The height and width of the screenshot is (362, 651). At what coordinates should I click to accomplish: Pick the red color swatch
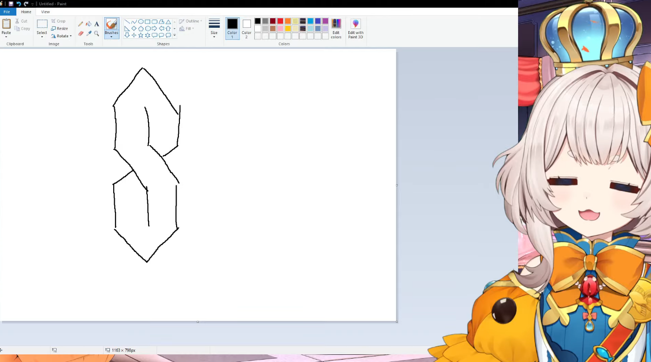pyautogui.click(x=280, y=21)
